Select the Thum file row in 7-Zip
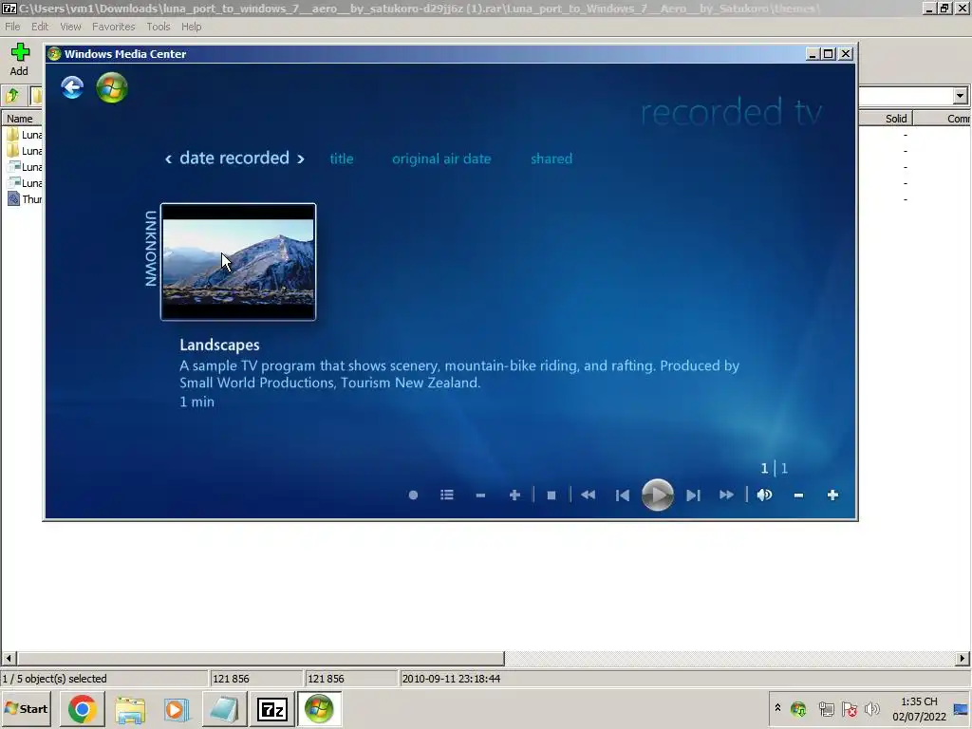The image size is (972, 729). click(x=24, y=199)
